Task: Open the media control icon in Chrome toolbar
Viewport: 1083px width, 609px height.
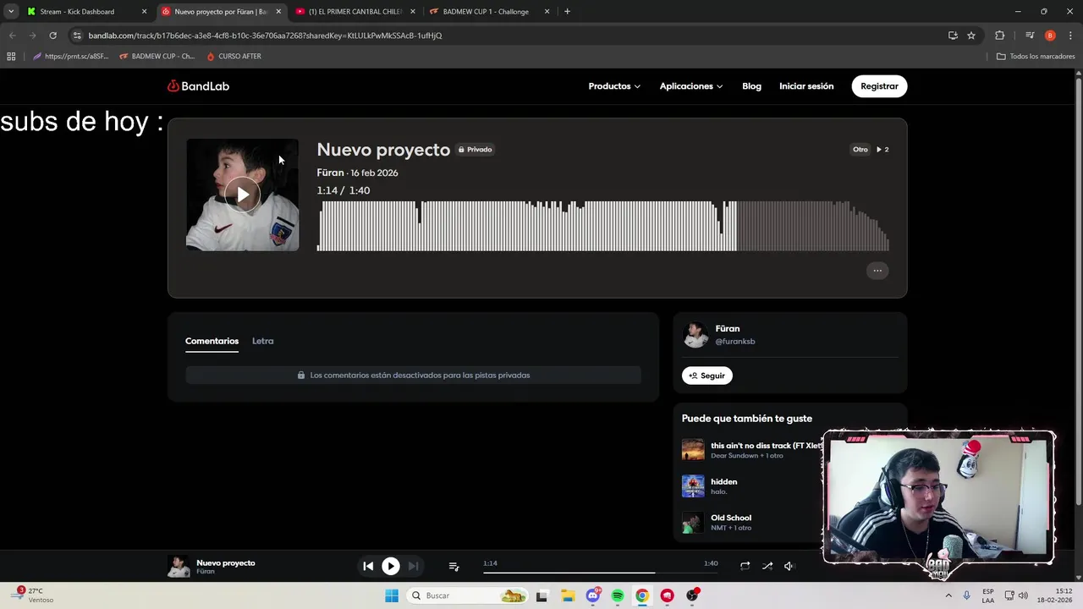Action: pos(1030,36)
